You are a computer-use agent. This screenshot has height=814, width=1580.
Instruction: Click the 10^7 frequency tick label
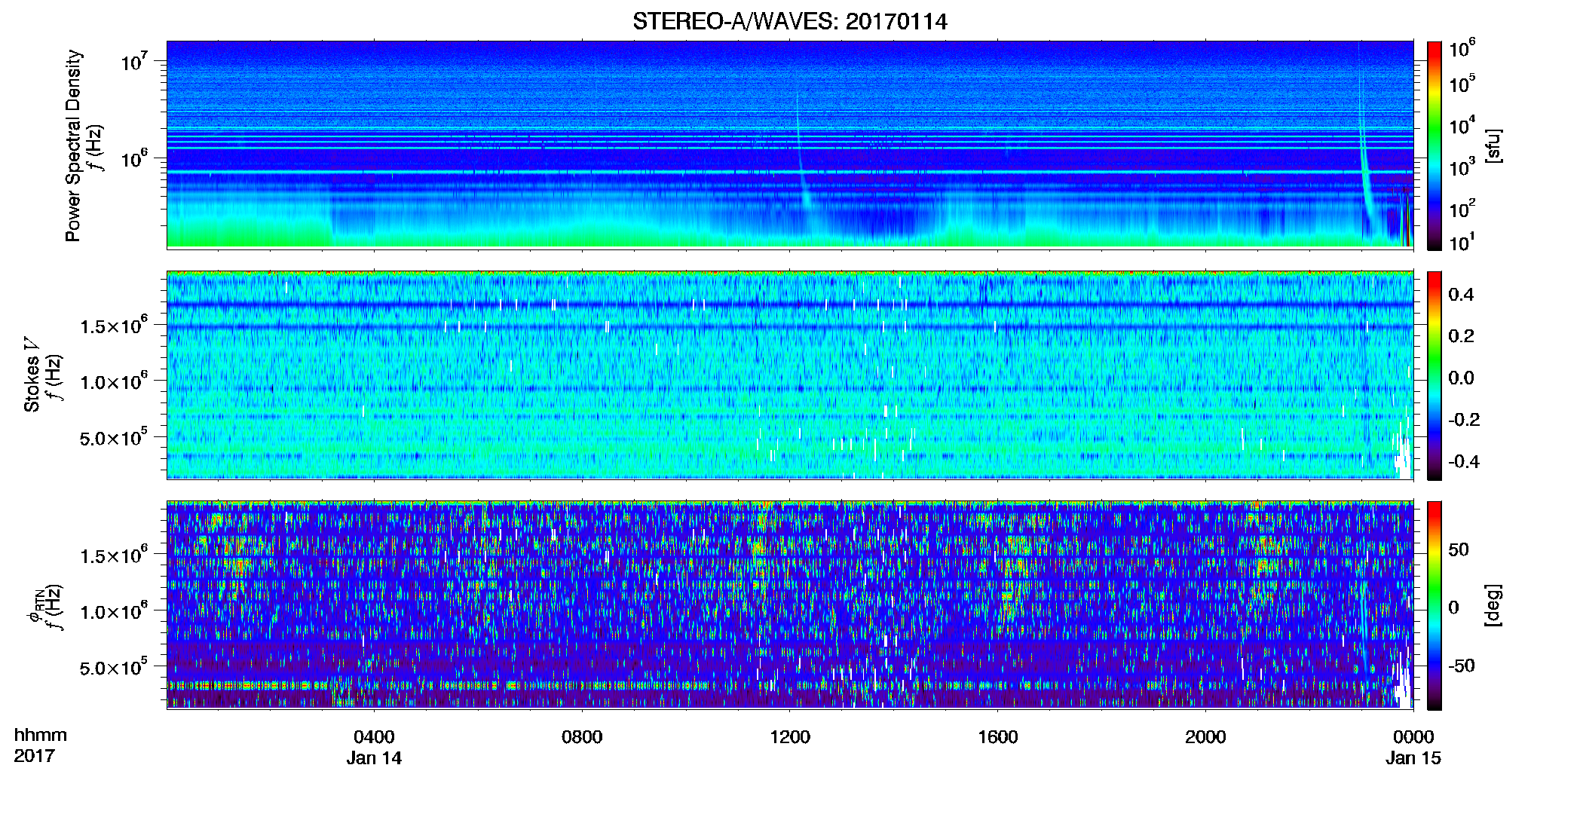point(133,61)
